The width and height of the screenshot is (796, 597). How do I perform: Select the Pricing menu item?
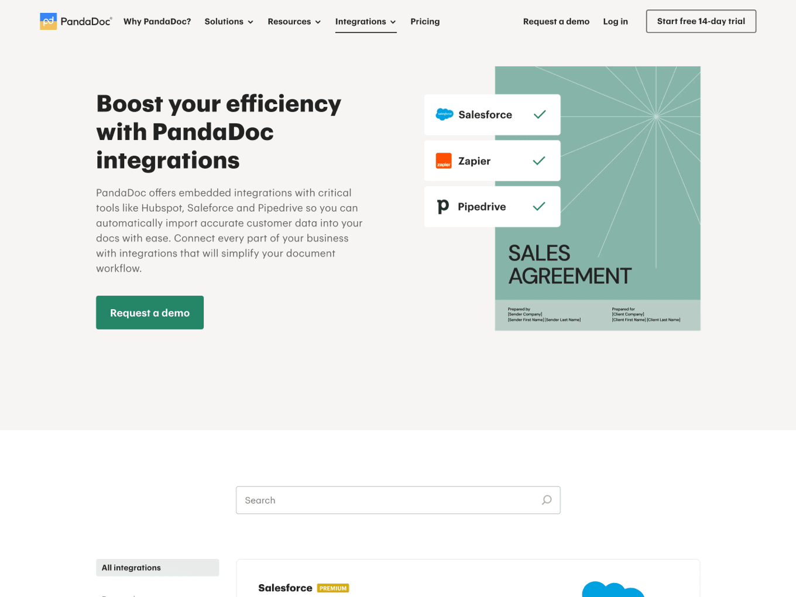pyautogui.click(x=425, y=21)
